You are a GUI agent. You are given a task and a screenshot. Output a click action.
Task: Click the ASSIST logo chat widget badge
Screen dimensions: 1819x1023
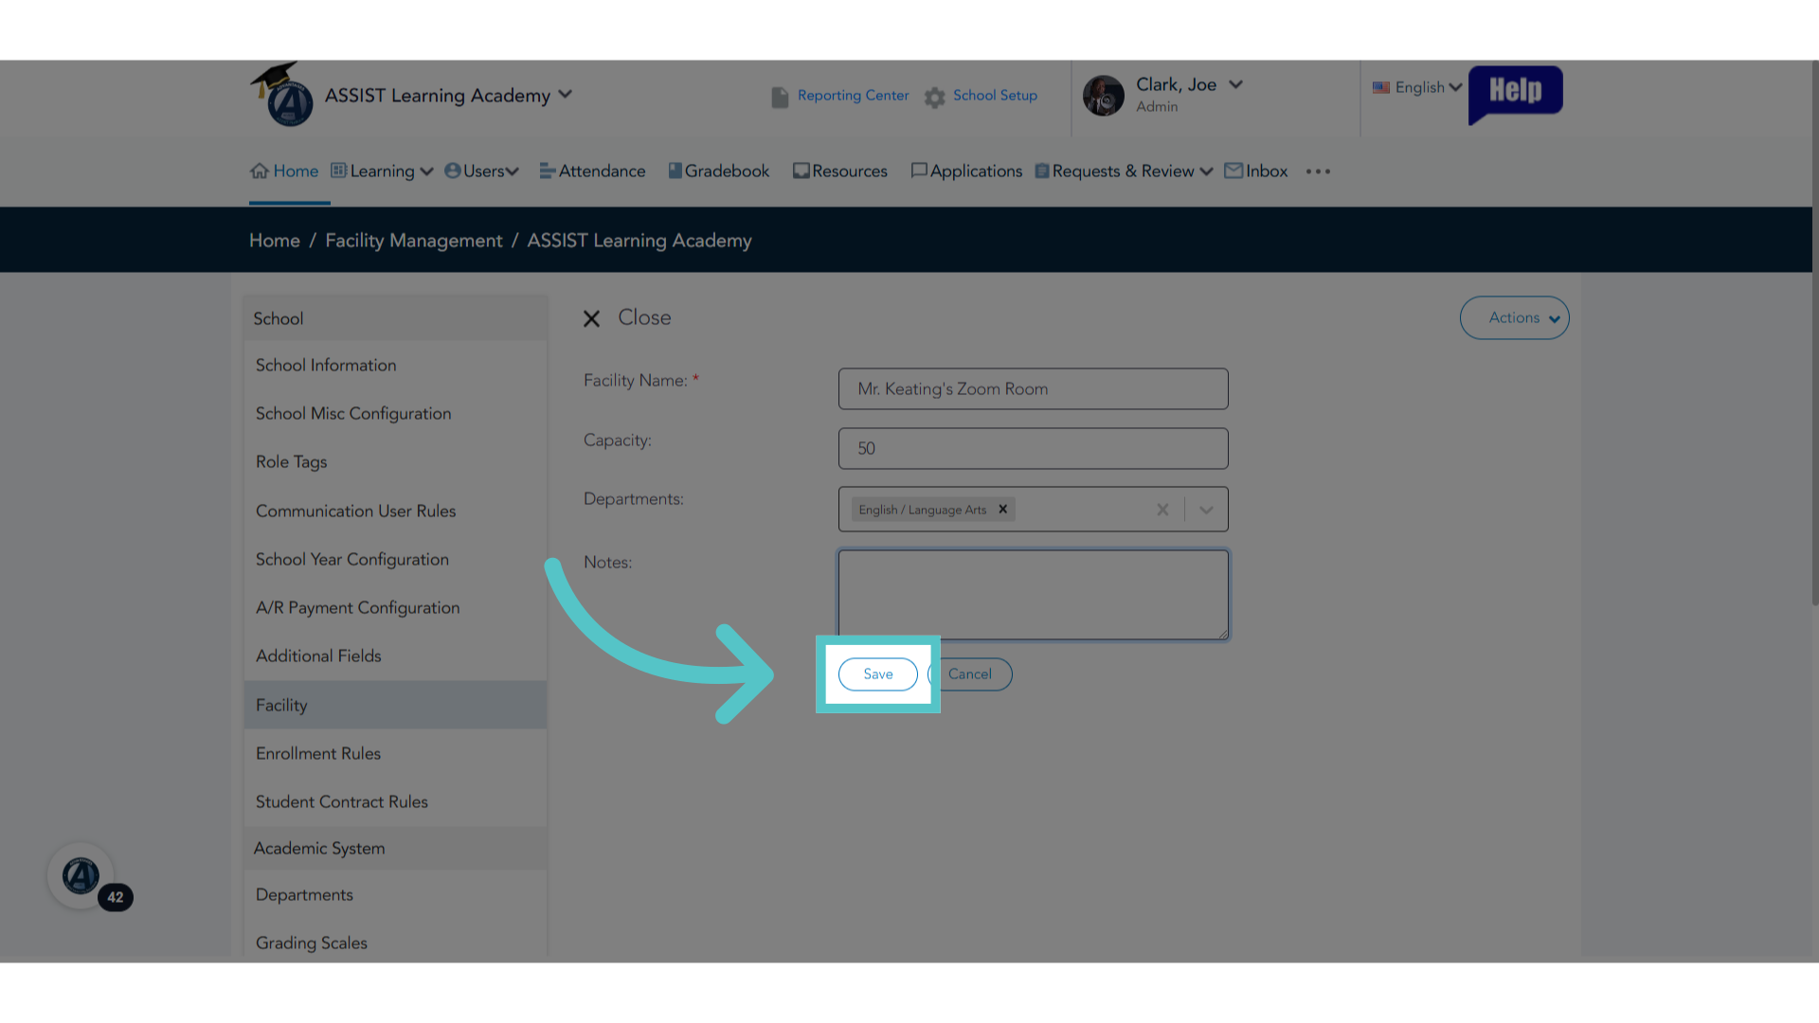(81, 876)
